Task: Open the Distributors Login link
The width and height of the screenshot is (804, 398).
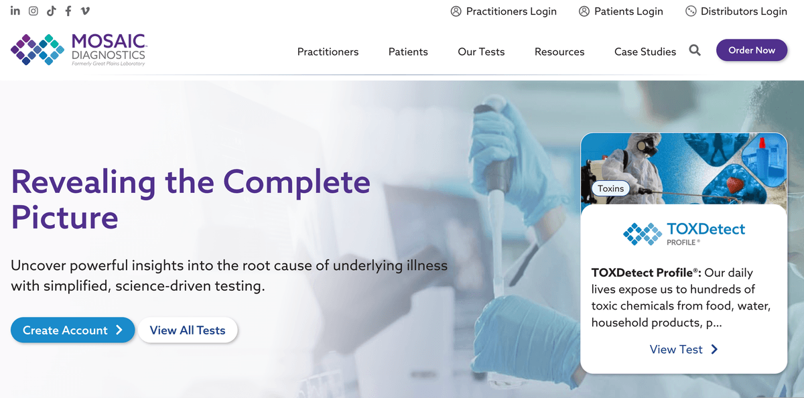Action: [736, 11]
